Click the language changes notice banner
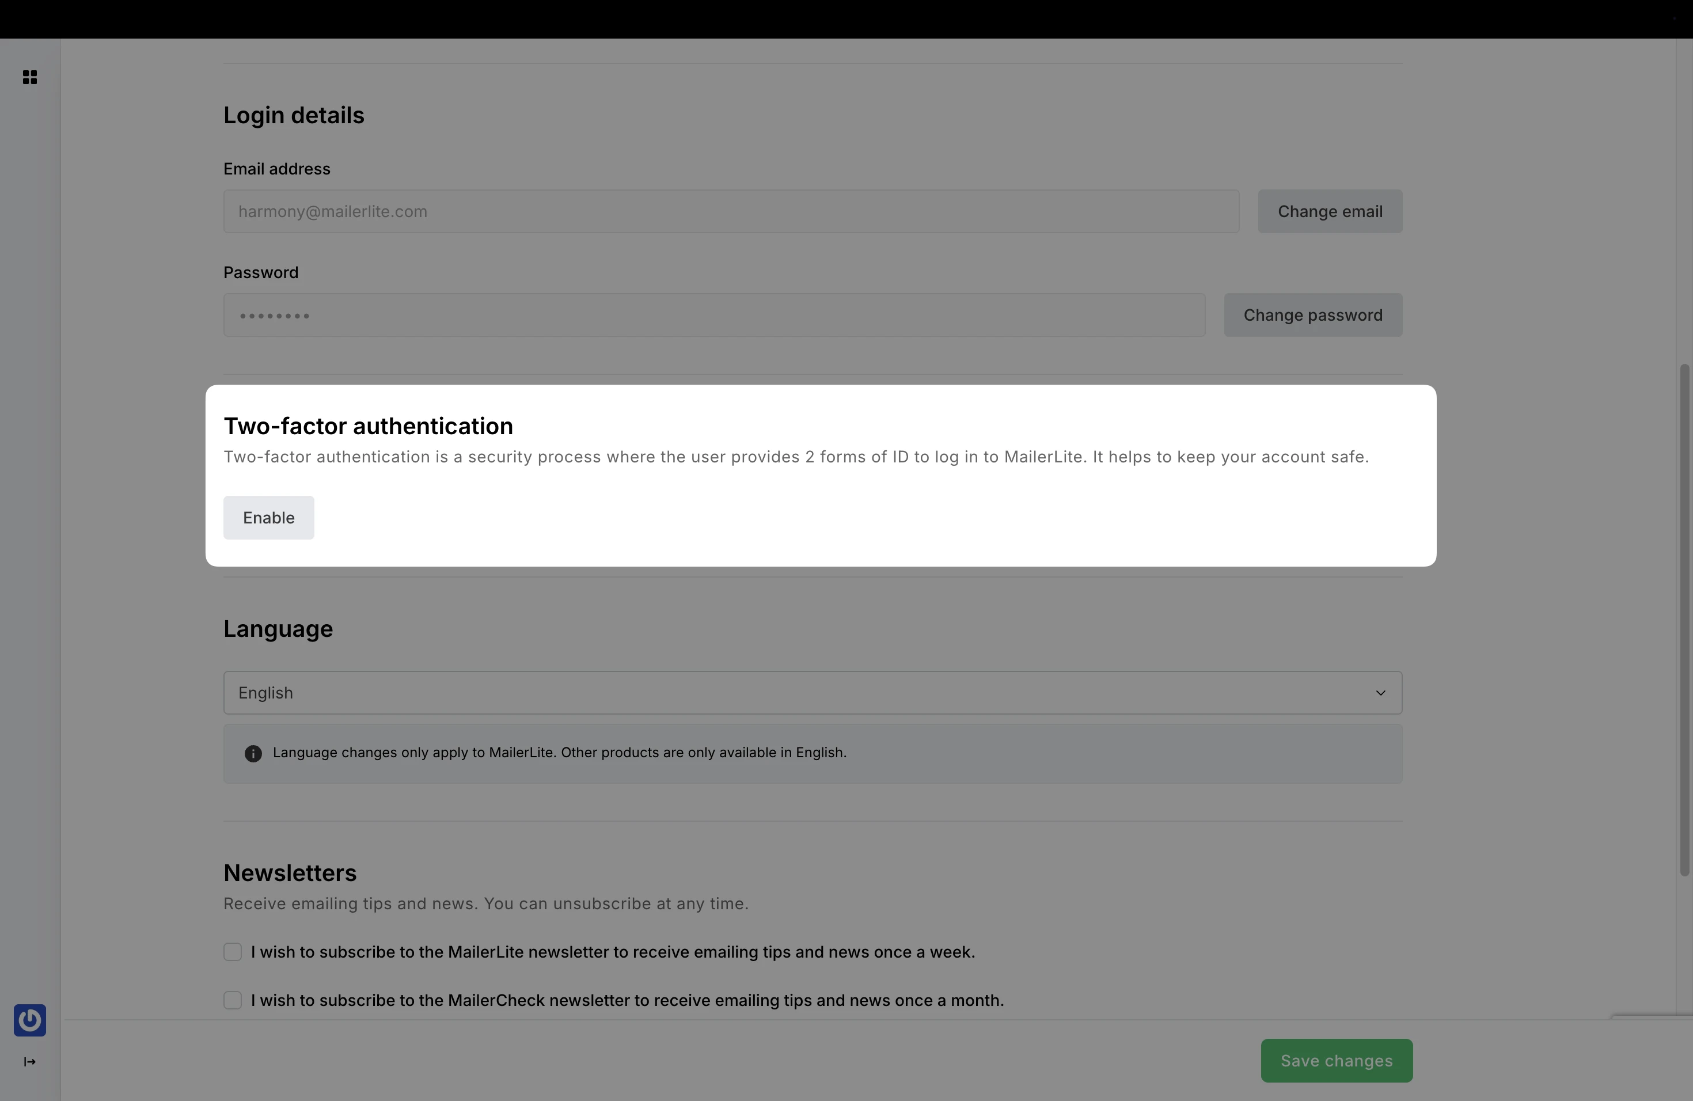The width and height of the screenshot is (1693, 1101). 811,753
